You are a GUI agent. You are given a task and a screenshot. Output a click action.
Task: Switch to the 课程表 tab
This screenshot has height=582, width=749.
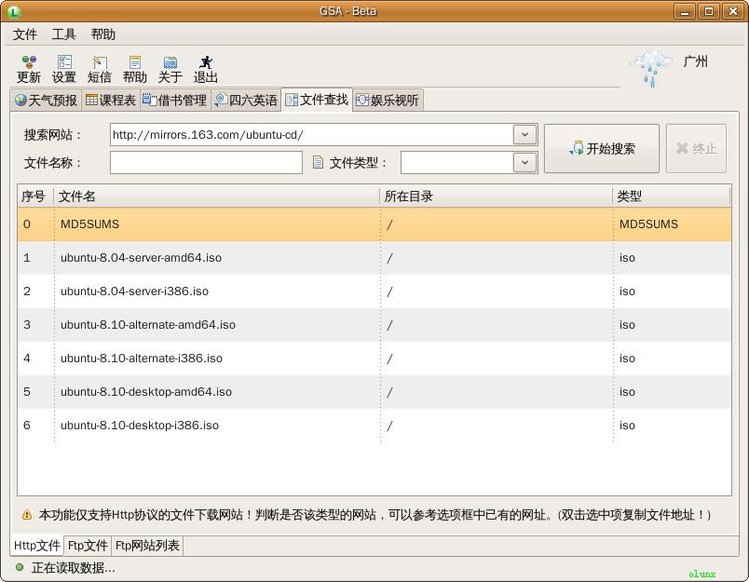[x=111, y=101]
